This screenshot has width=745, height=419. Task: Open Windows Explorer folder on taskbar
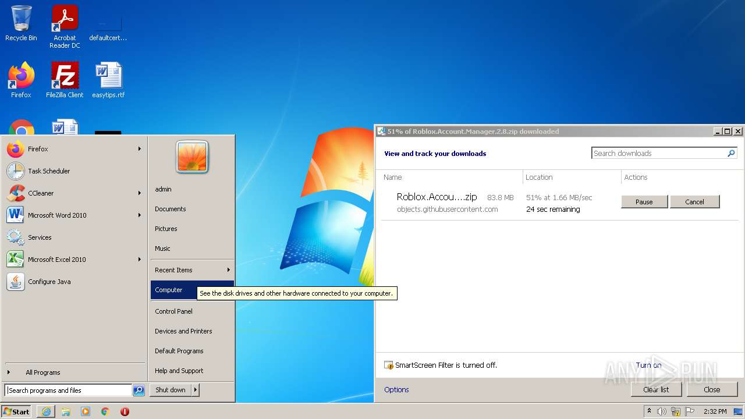point(66,411)
